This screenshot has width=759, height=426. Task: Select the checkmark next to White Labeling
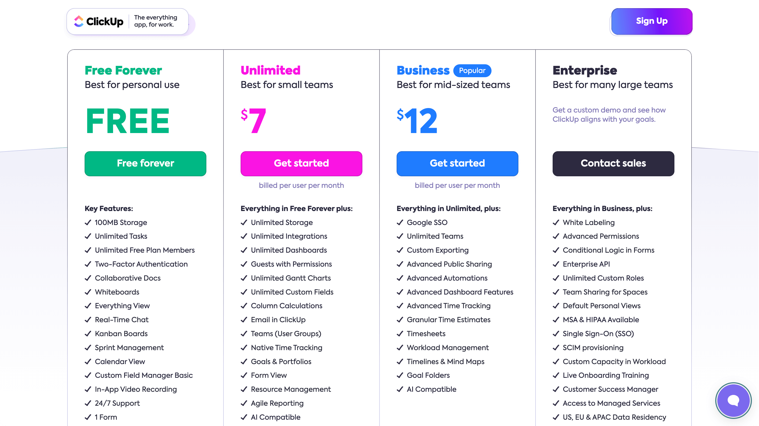coord(556,223)
